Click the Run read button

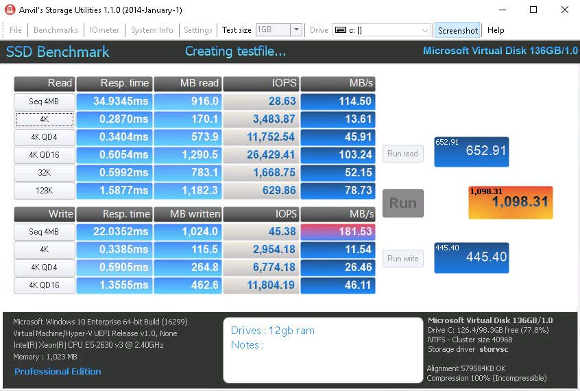click(x=402, y=154)
